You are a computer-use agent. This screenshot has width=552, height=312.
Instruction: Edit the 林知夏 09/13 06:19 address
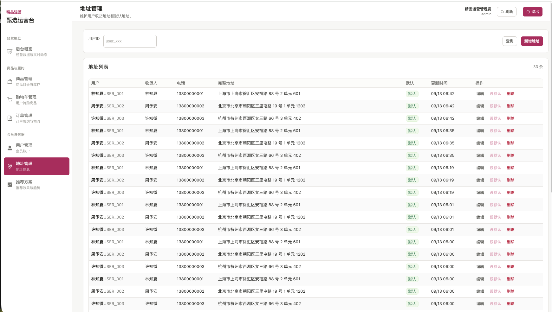(480, 168)
